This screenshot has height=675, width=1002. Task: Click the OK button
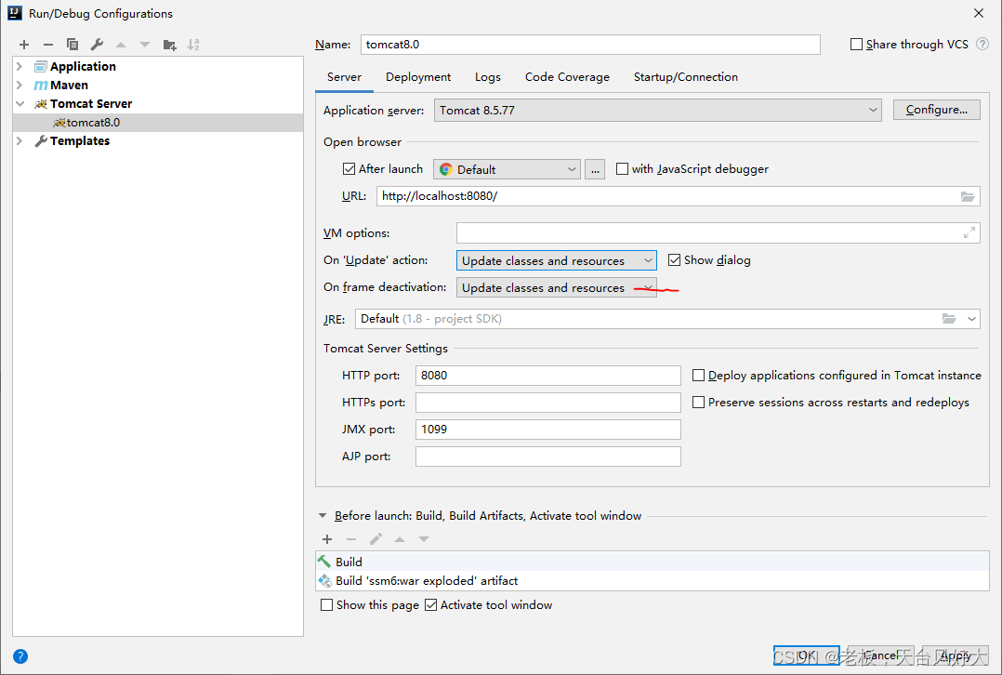point(807,655)
